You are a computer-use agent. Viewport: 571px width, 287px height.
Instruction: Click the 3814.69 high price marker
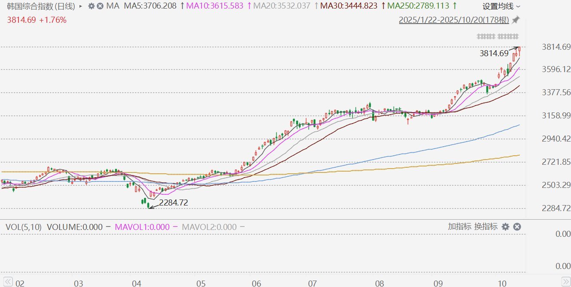[494, 54]
